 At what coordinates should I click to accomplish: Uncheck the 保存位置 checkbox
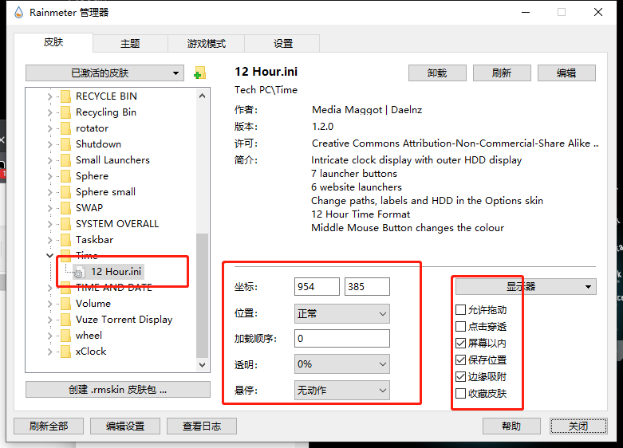pos(460,360)
